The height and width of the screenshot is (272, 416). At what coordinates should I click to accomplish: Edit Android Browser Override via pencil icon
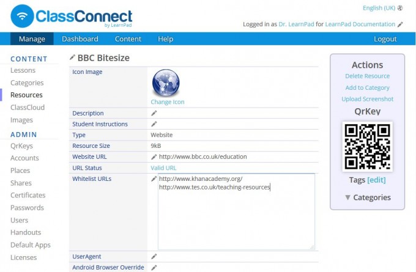[154, 268]
